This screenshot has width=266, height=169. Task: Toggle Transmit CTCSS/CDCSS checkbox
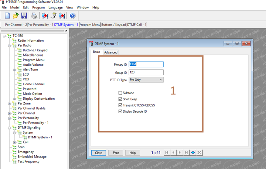[x=120, y=105]
